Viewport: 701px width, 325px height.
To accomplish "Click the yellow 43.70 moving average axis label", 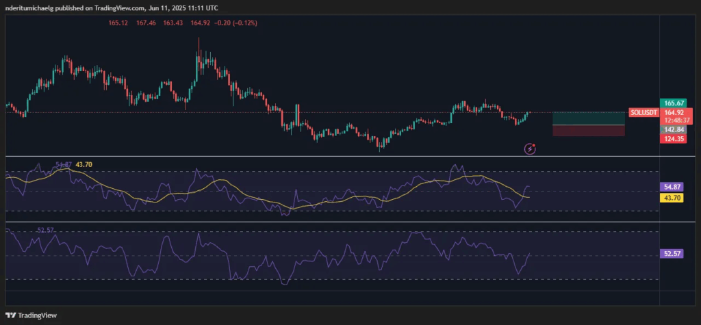I will pos(672,198).
